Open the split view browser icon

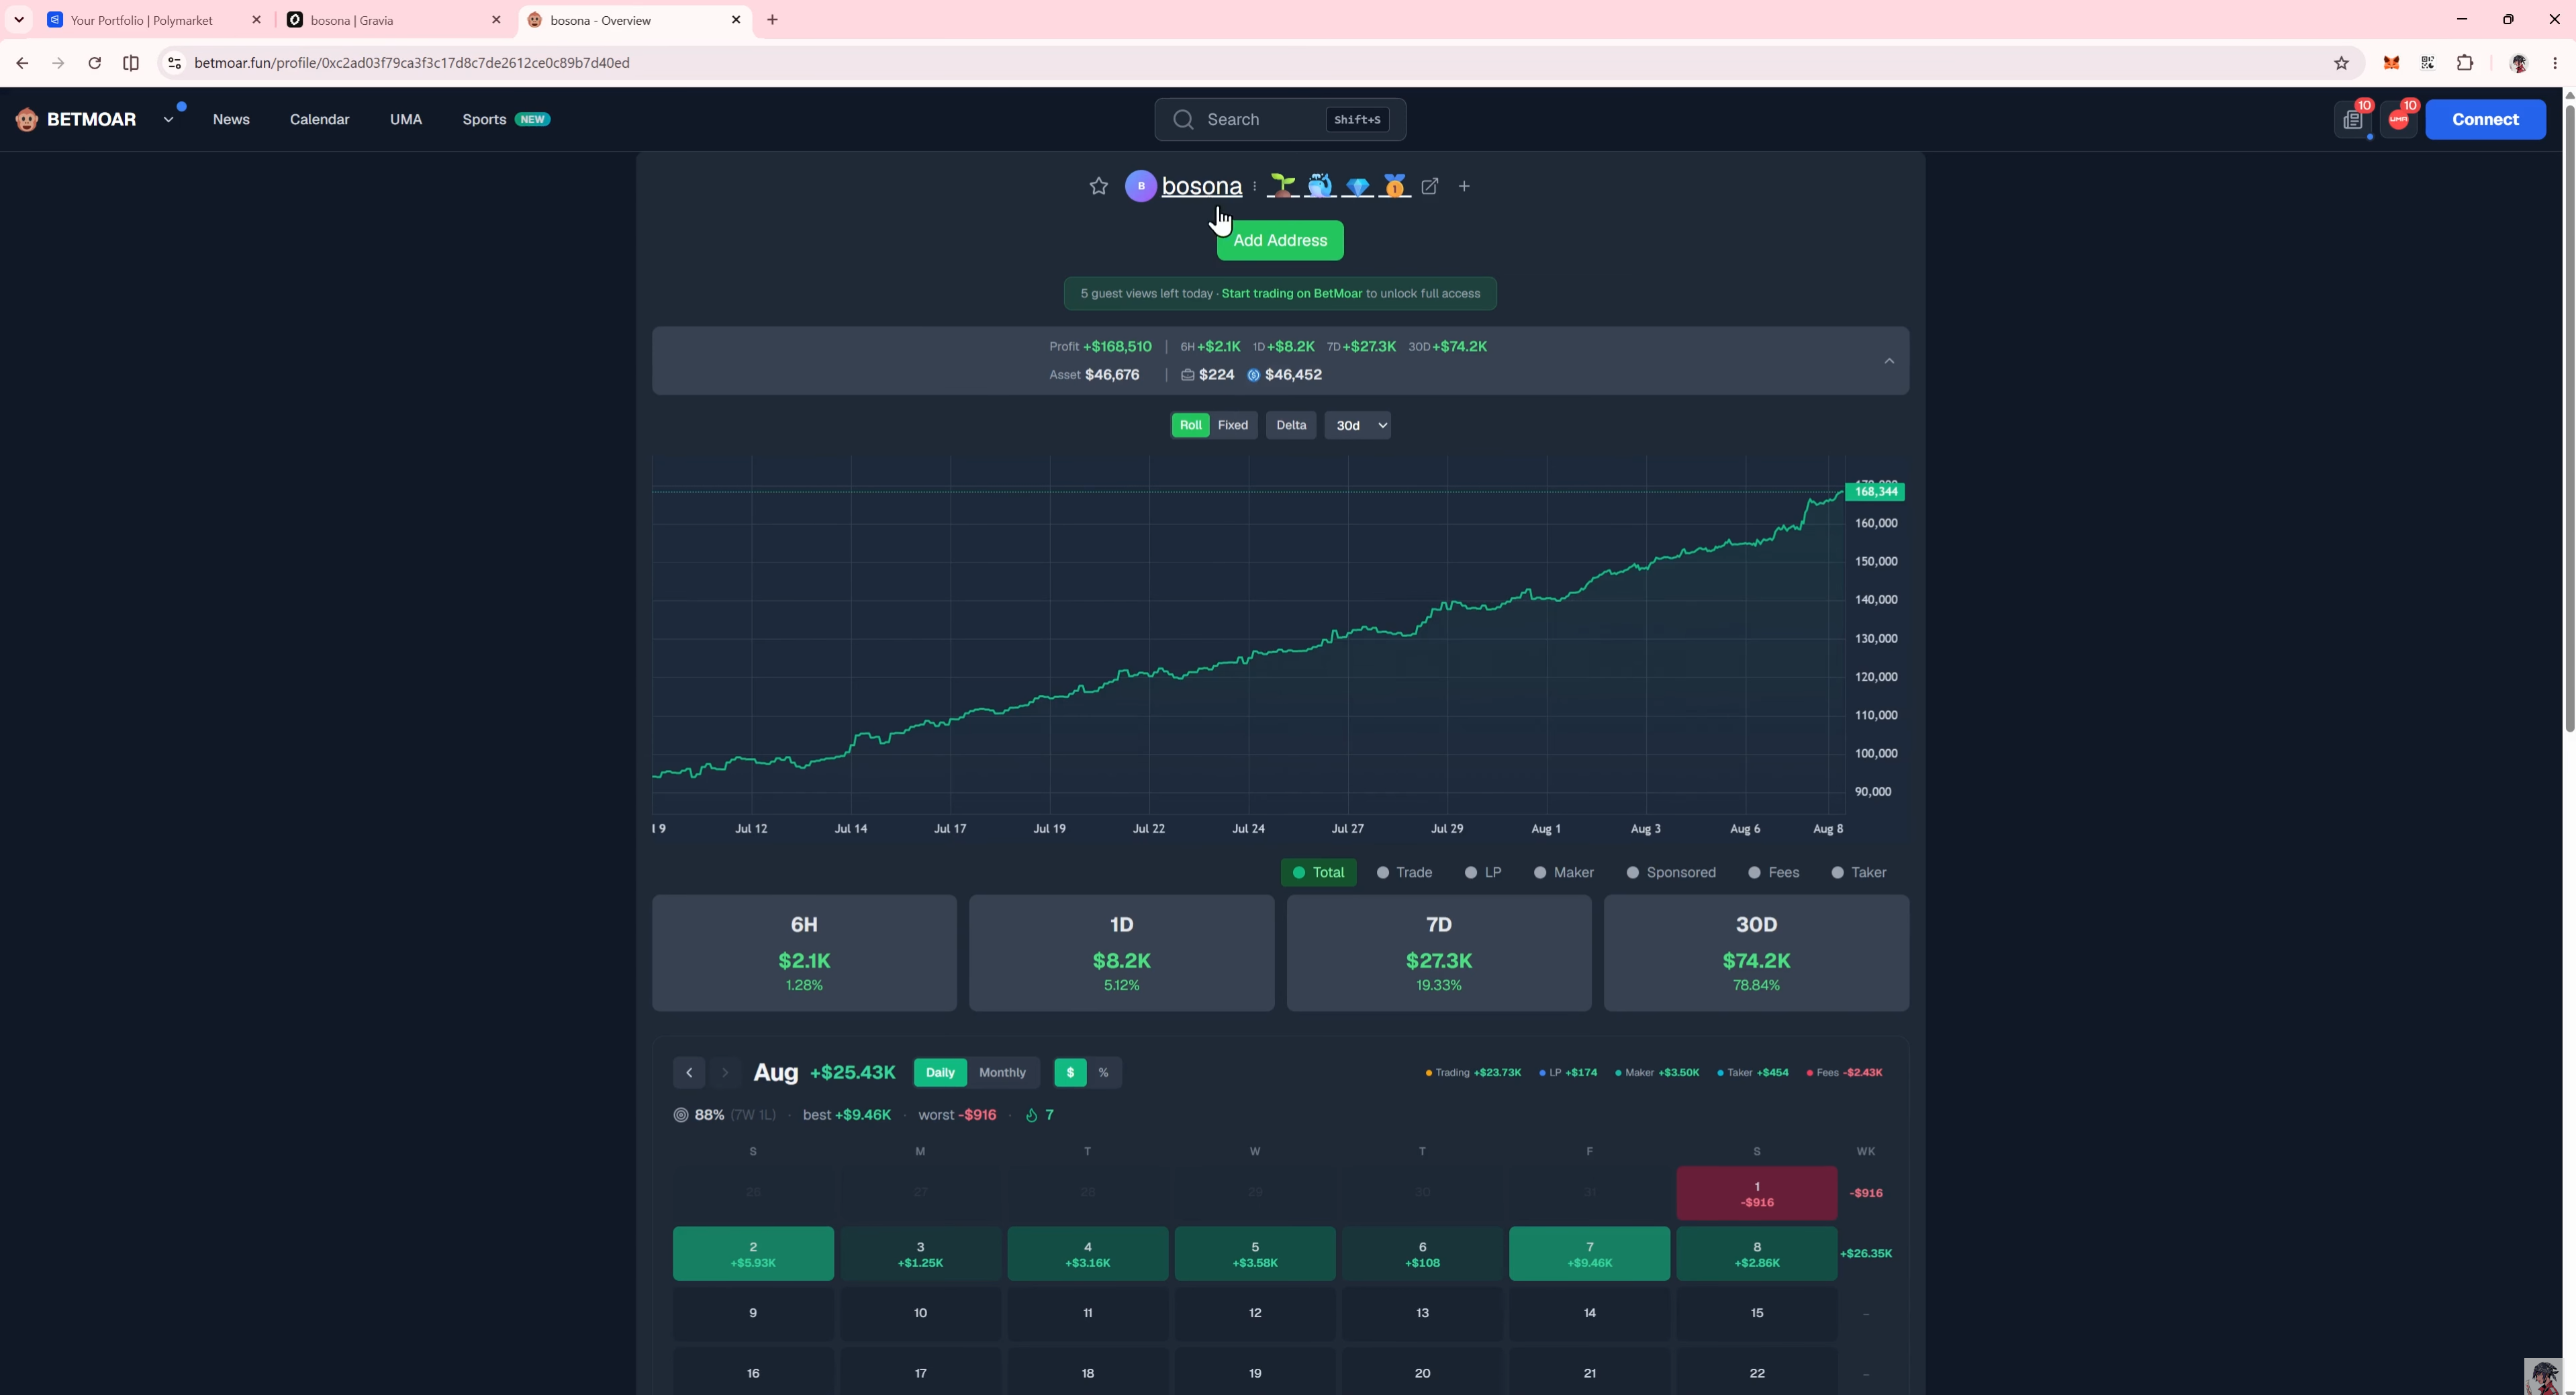point(131,63)
